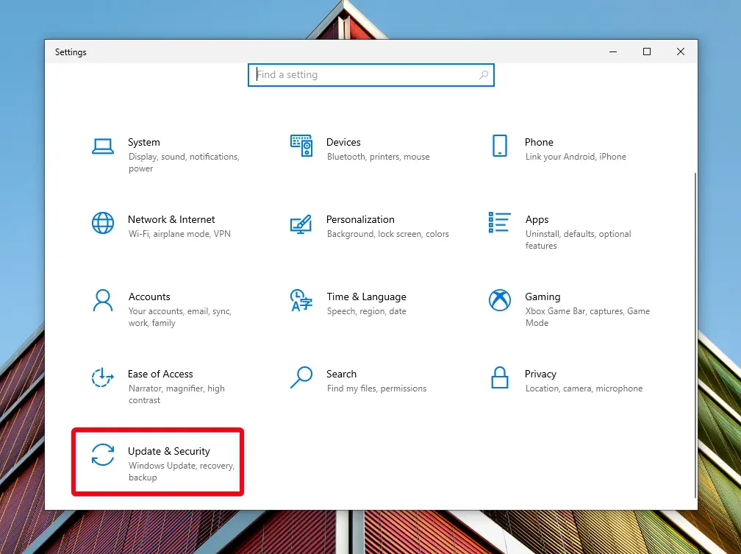Click 'Uninstall, defaults, optional features' description
Image resolution: width=741 pixels, height=554 pixels.
578,239
